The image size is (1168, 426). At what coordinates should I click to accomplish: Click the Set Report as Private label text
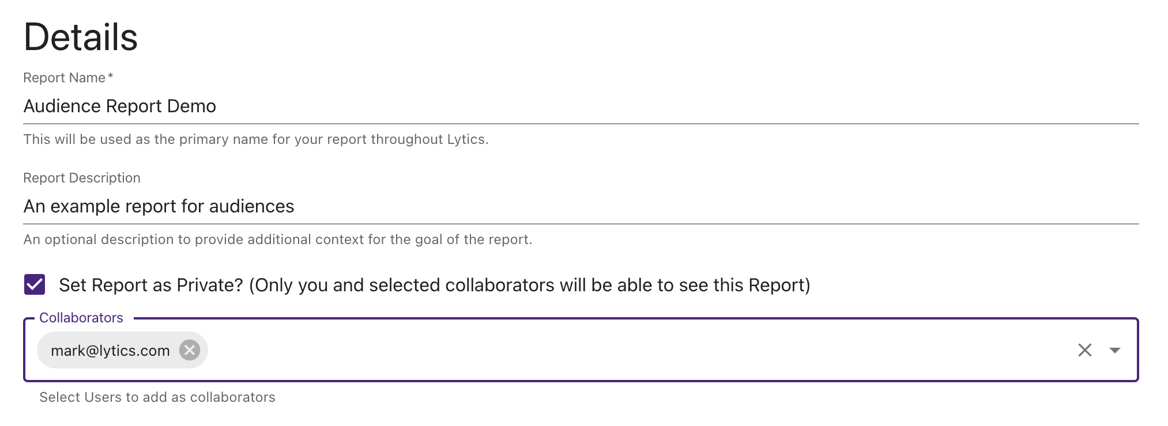(434, 285)
